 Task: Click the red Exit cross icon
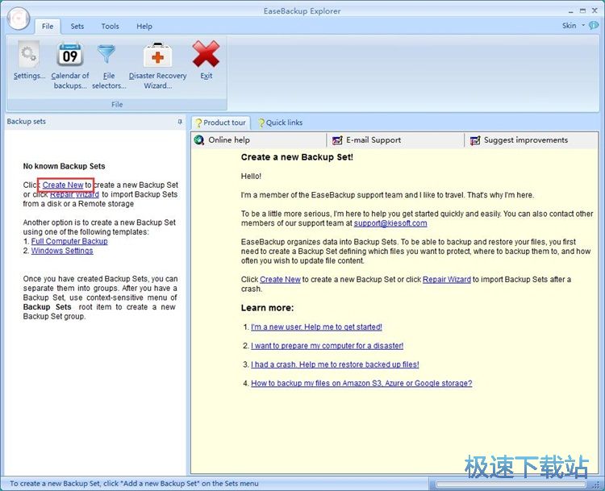(206, 54)
